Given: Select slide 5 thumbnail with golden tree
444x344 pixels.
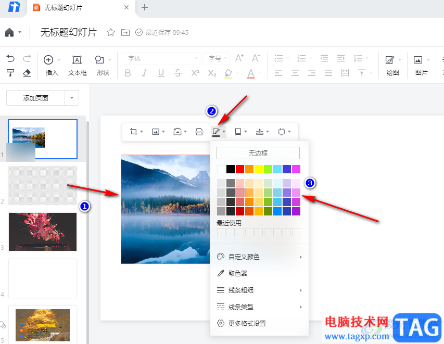Looking at the screenshot, I should [x=43, y=325].
